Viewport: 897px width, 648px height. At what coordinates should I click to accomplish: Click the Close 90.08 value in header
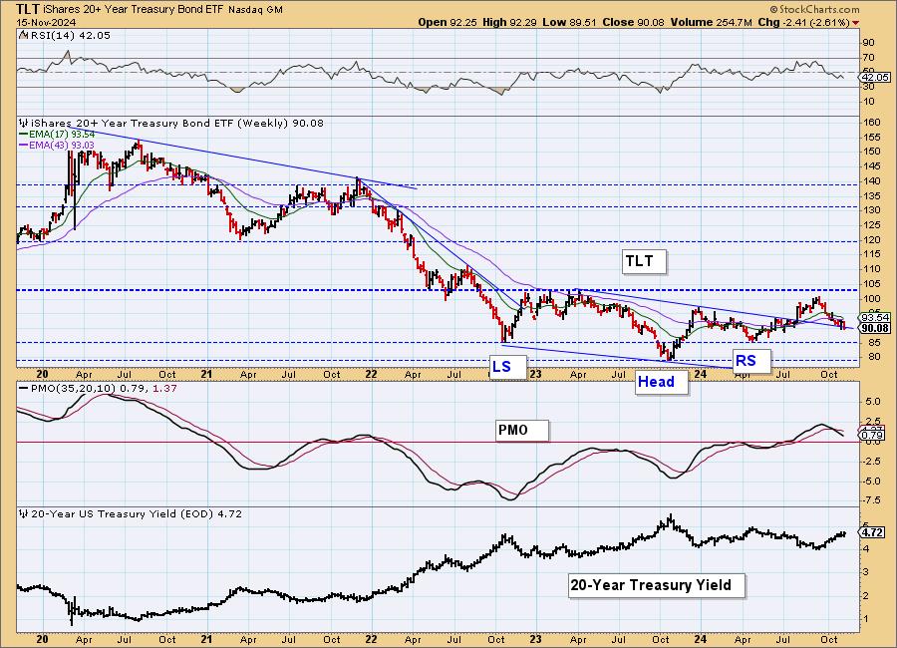tap(633, 22)
